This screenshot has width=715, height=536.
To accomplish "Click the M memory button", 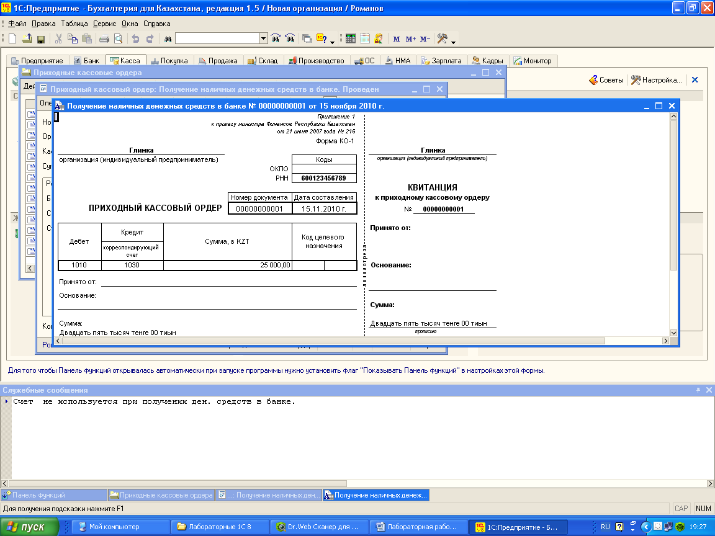I will click(396, 39).
